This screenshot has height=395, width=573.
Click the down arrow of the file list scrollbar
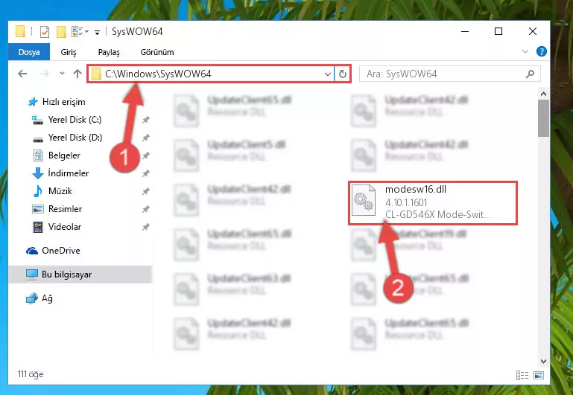pyautogui.click(x=543, y=362)
